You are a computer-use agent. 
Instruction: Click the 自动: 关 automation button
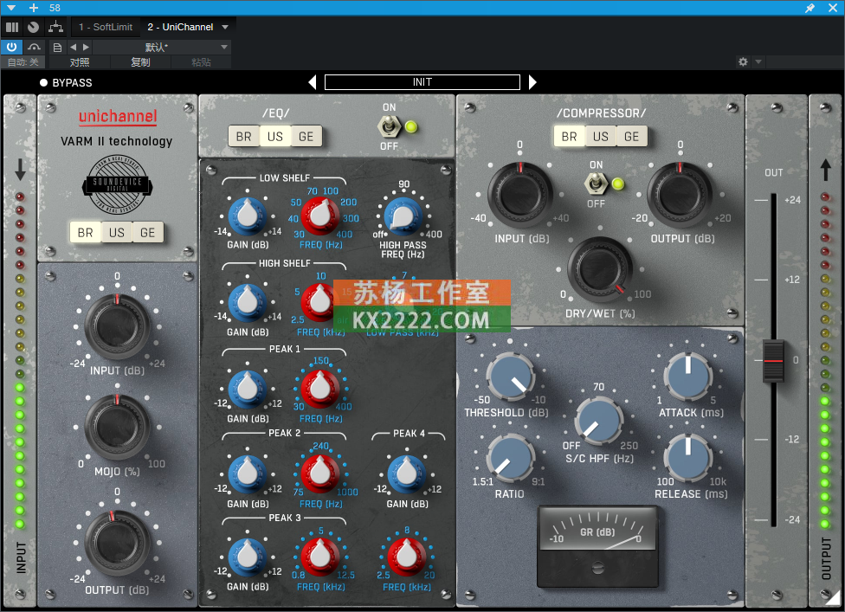point(23,62)
